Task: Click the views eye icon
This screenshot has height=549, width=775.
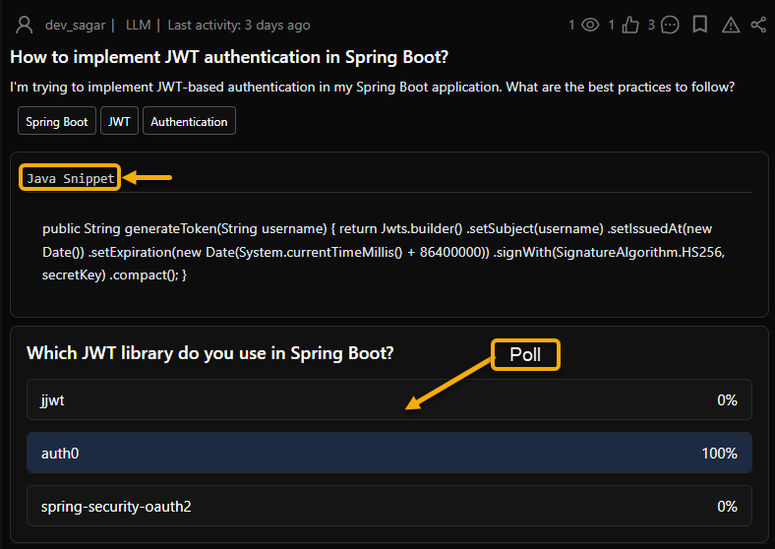Action: coord(590,25)
